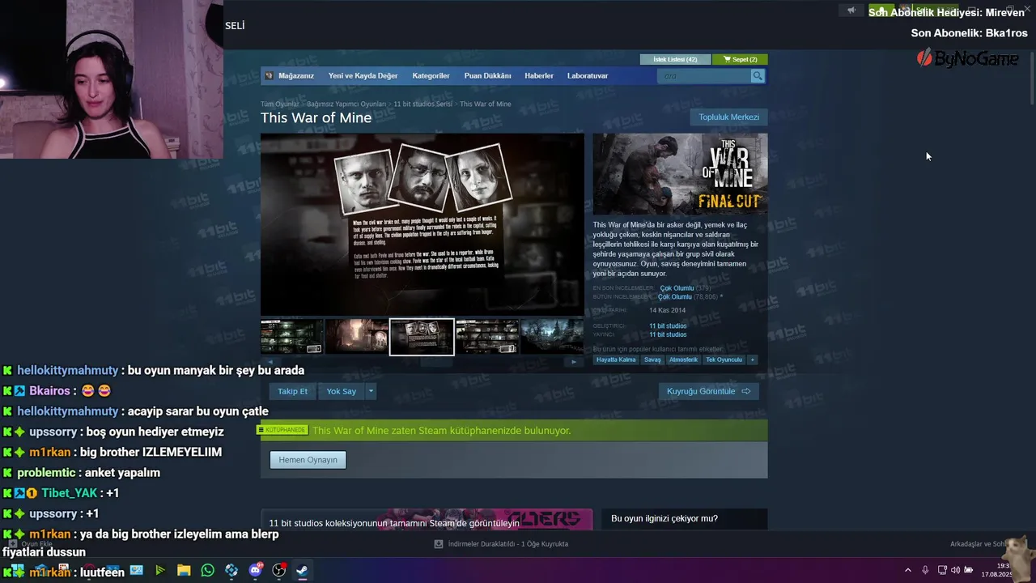1036x583 pixels.
Task: Click the microphone tray icon
Action: pyautogui.click(x=925, y=570)
